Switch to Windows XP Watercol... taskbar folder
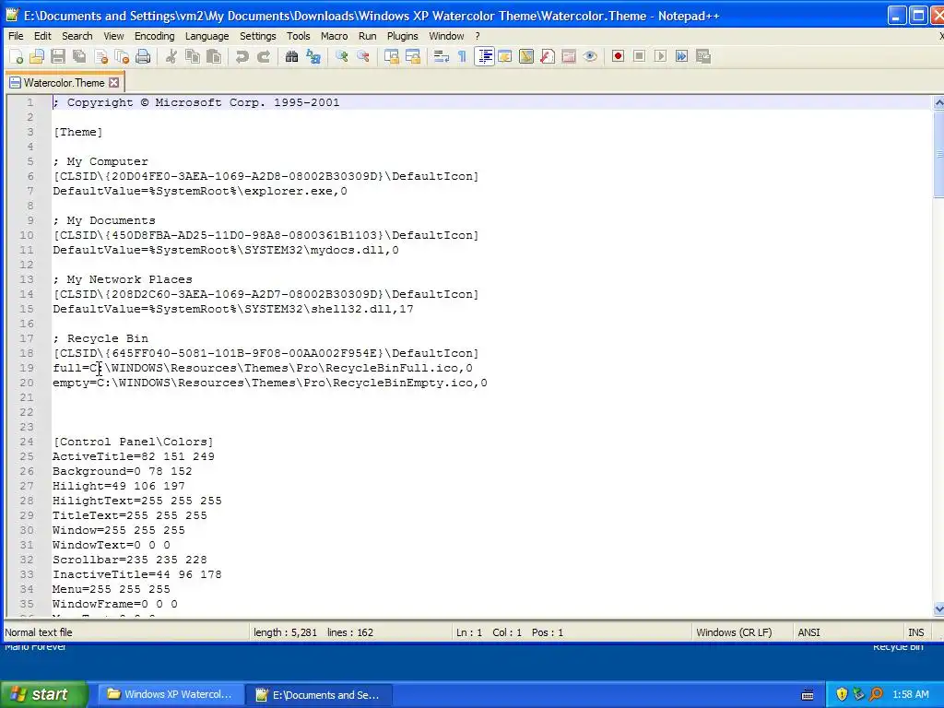944x708 pixels. coord(171,694)
